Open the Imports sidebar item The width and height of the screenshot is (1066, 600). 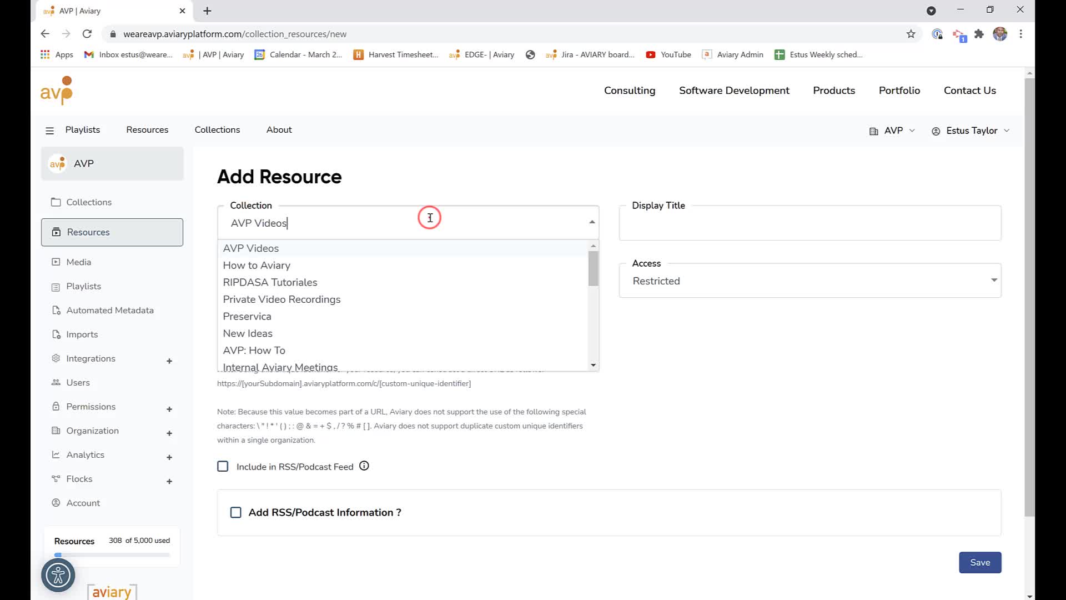82,334
